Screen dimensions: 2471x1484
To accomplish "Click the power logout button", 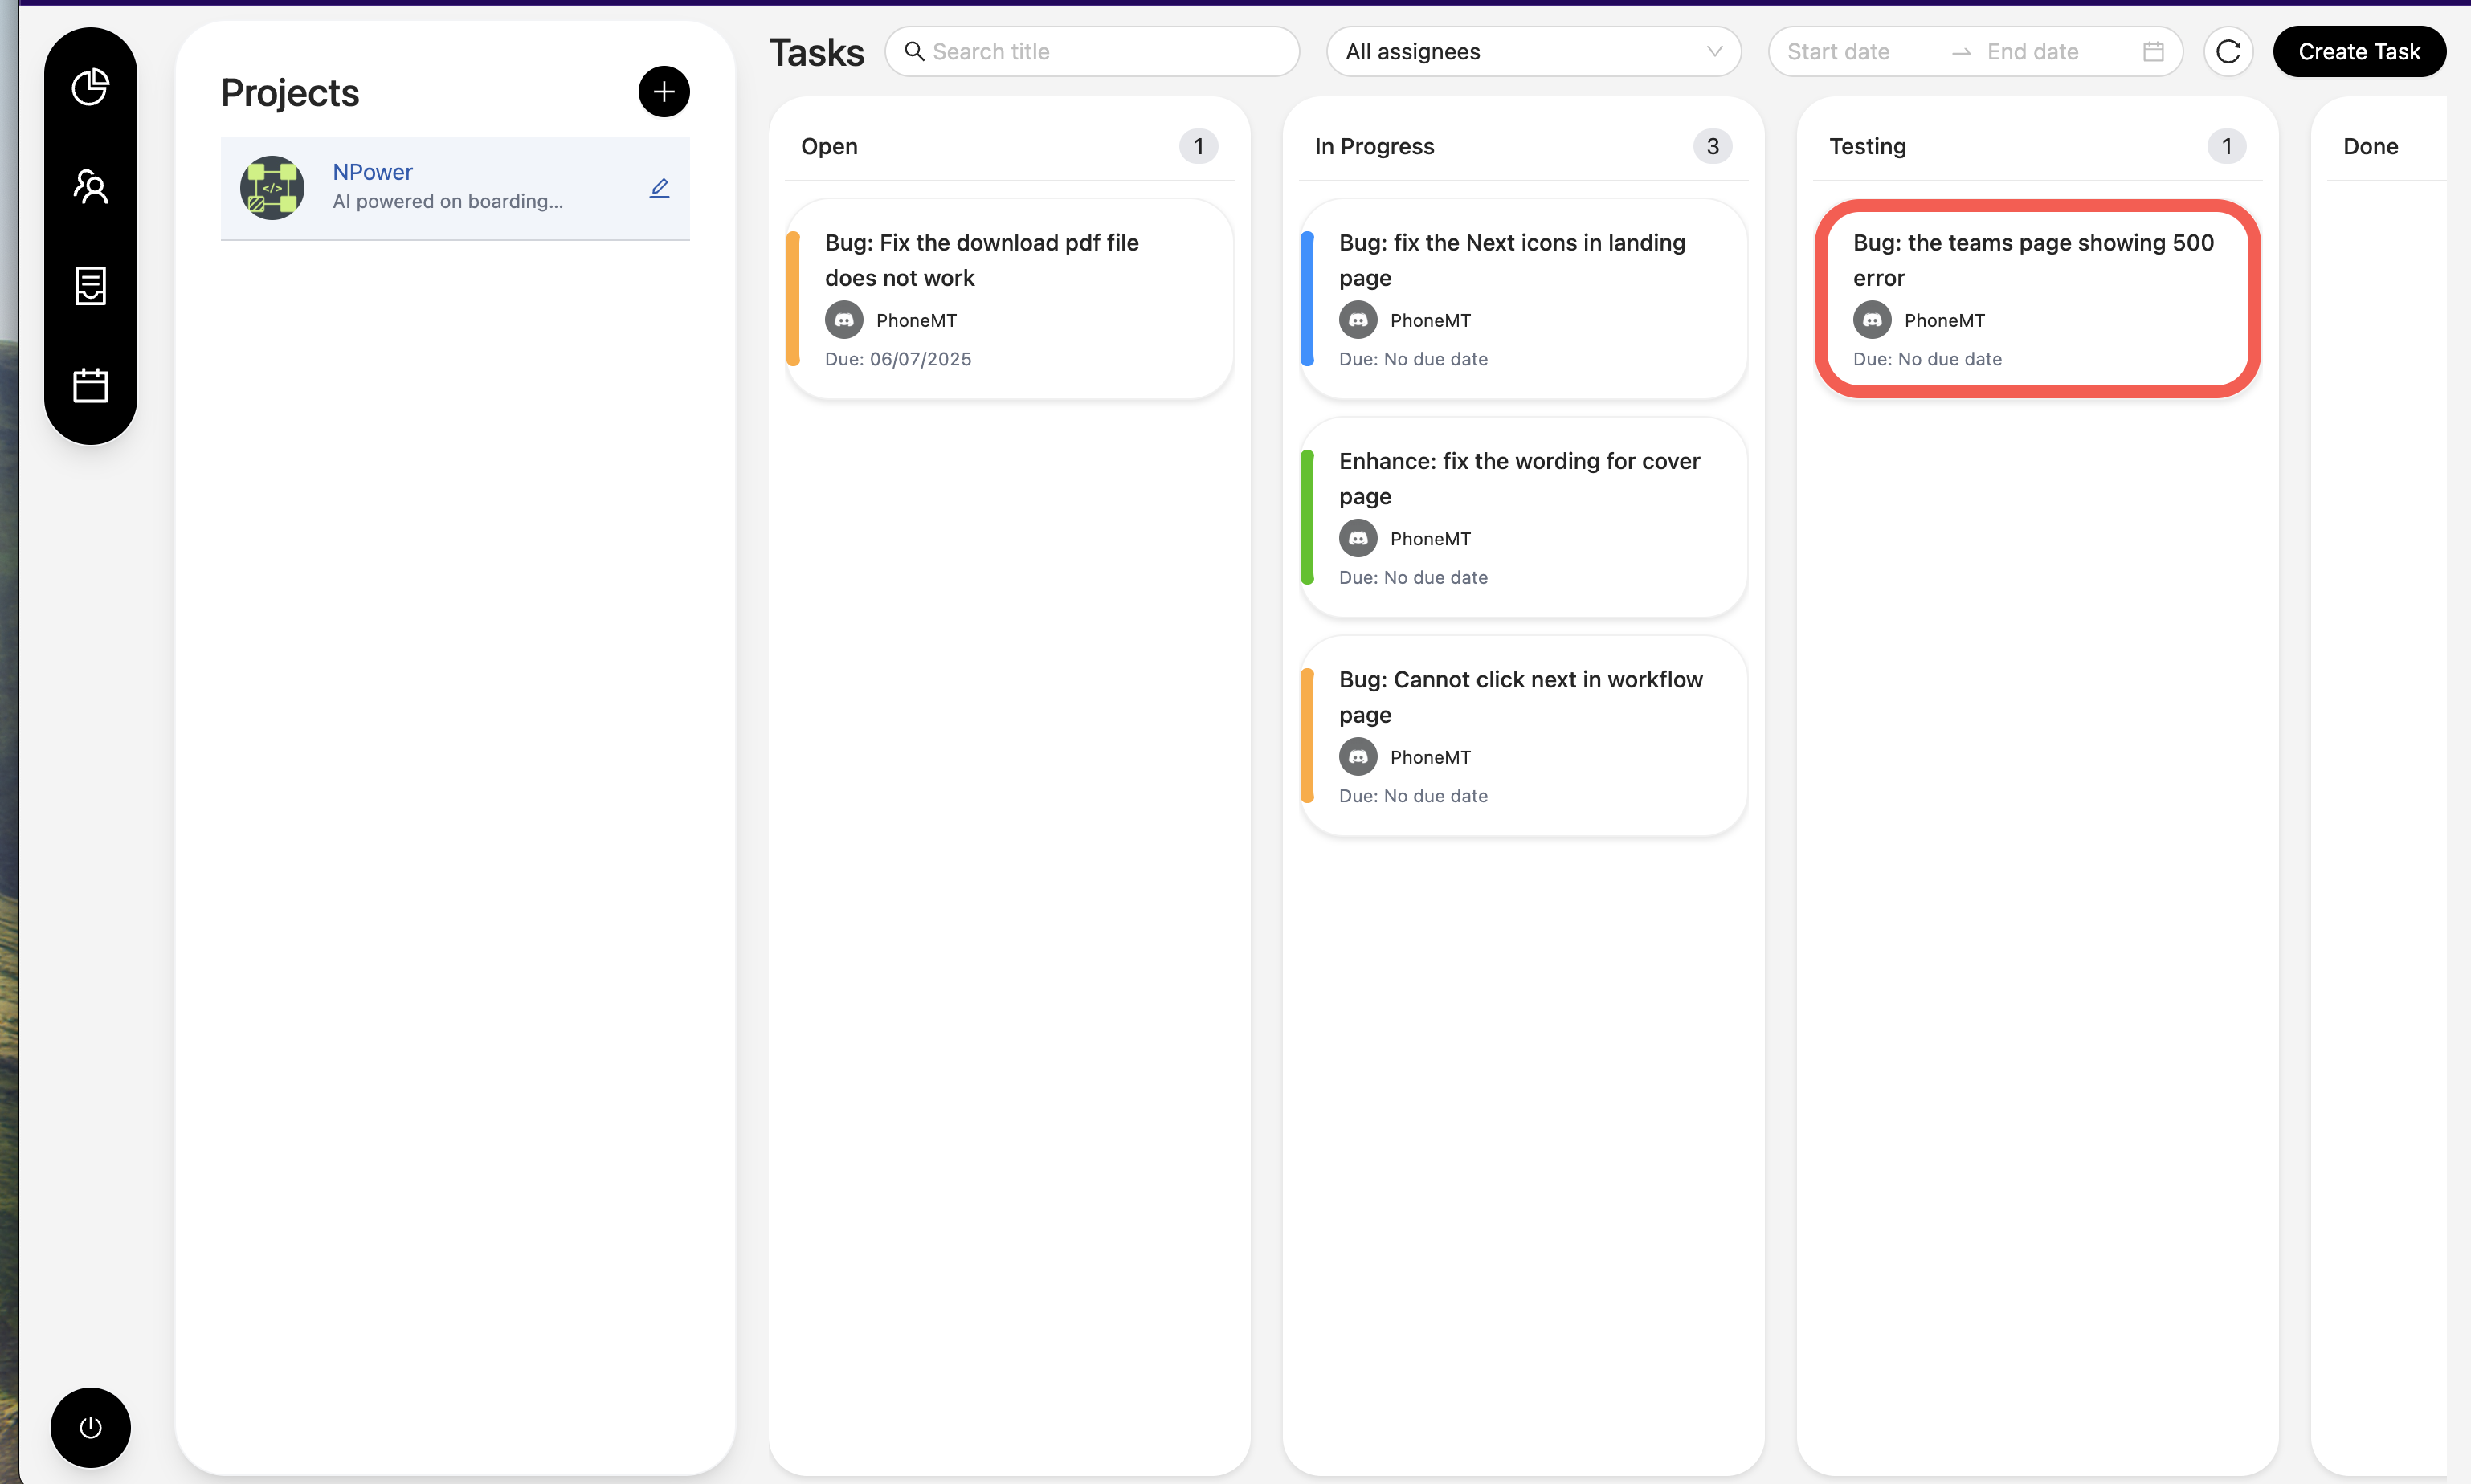I will (x=90, y=1427).
